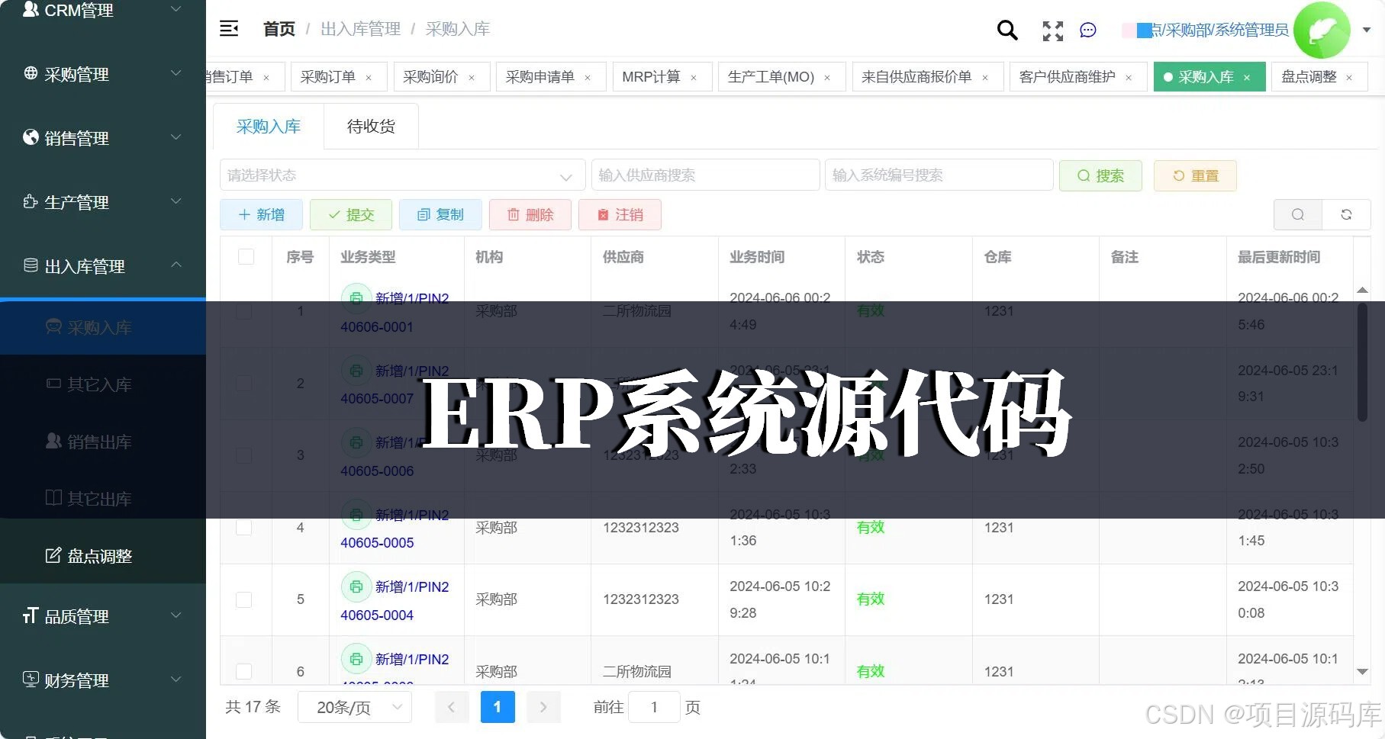Click the 删除 delete button
The width and height of the screenshot is (1385, 739).
pos(530,215)
